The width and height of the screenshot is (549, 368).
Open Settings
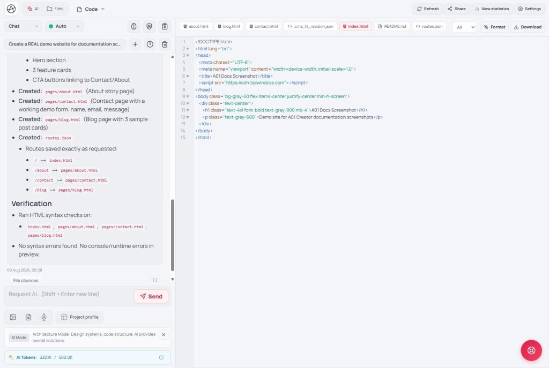[529, 9]
